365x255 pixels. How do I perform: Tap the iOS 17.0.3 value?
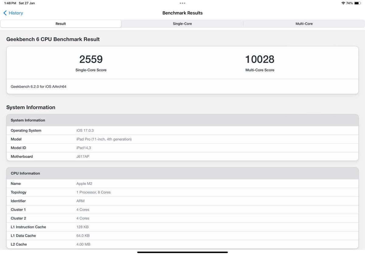[x=85, y=131]
